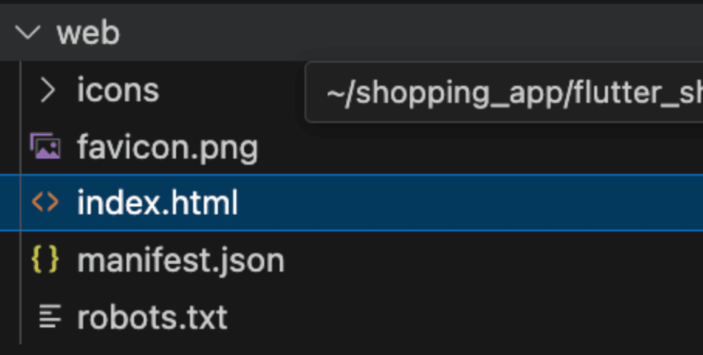Open the favicon.png file name
This screenshot has width=703, height=355.
click(167, 147)
